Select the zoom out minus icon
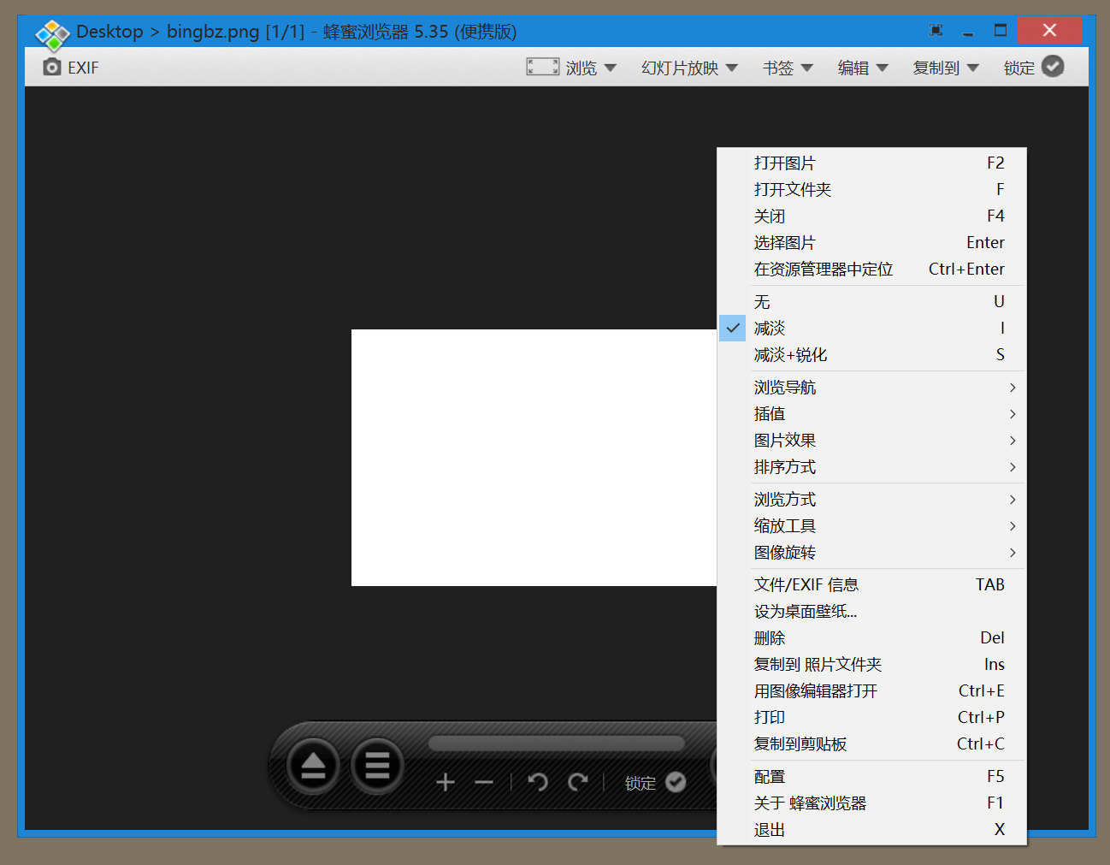 [483, 781]
